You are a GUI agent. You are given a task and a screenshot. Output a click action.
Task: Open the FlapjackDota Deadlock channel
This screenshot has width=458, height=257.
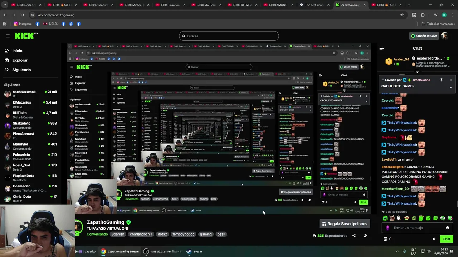pos(30,178)
